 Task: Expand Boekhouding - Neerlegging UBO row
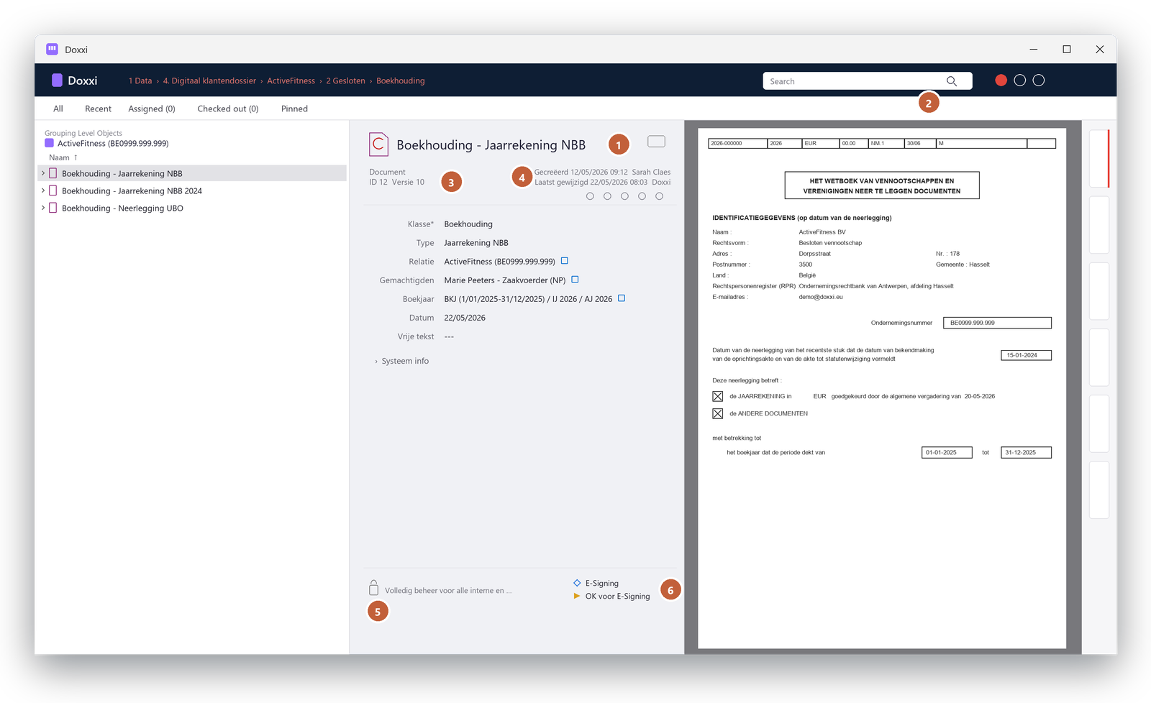point(43,208)
